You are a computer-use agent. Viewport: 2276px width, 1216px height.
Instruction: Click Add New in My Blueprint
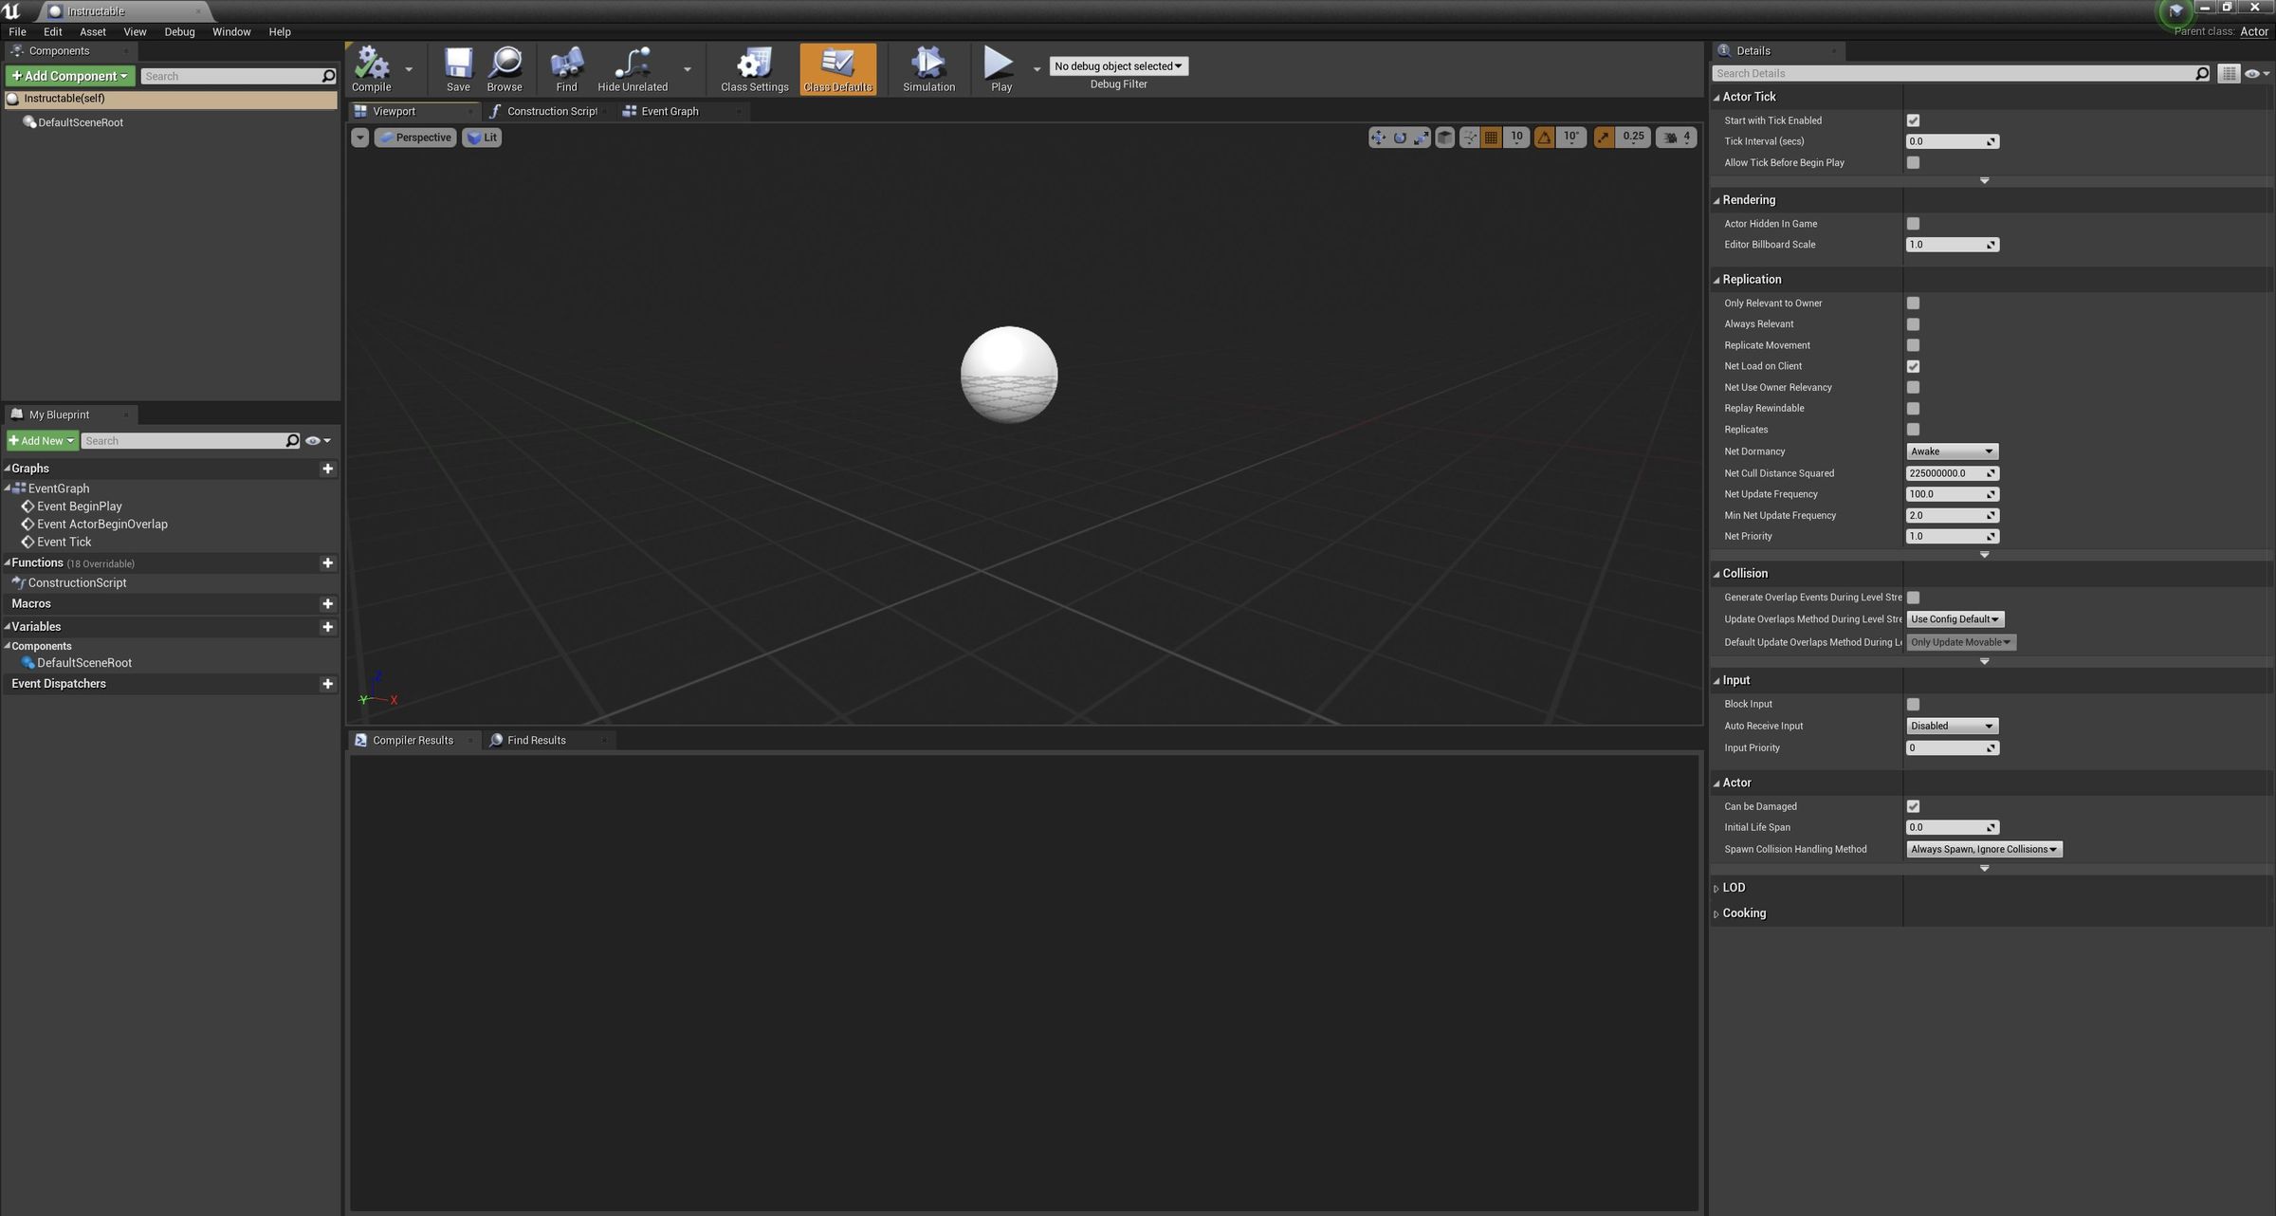click(42, 441)
